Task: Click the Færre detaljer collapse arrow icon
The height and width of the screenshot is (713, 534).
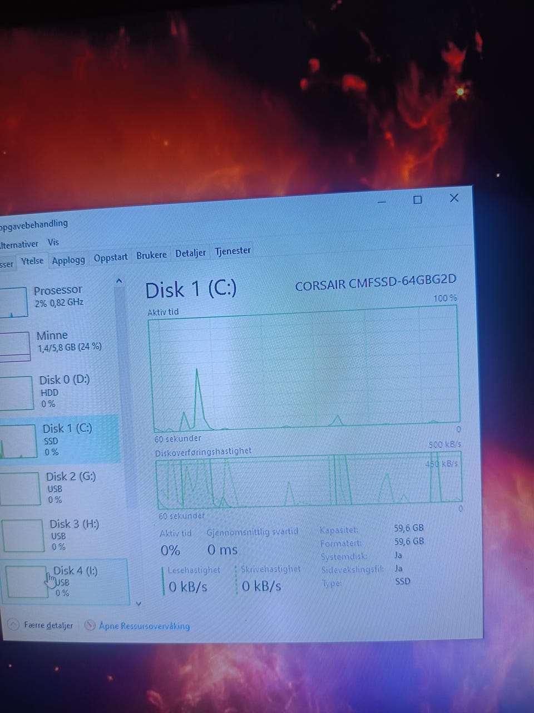Action: click(x=14, y=625)
